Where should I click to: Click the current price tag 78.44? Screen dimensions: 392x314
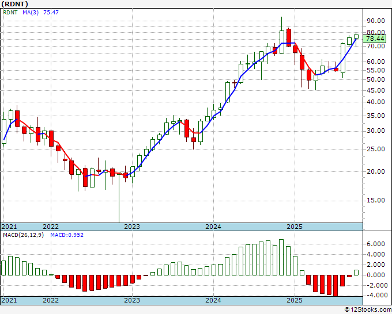(375, 39)
